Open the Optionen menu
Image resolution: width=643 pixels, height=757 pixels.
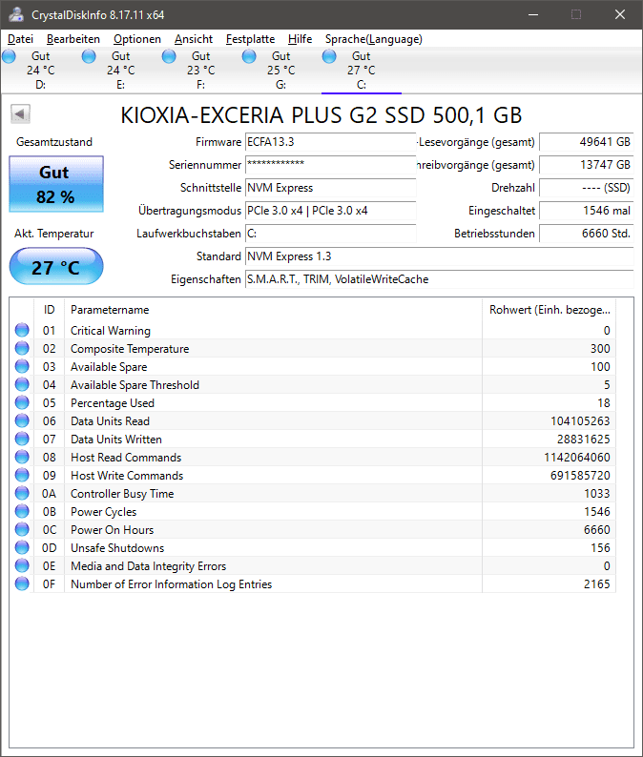tap(137, 39)
